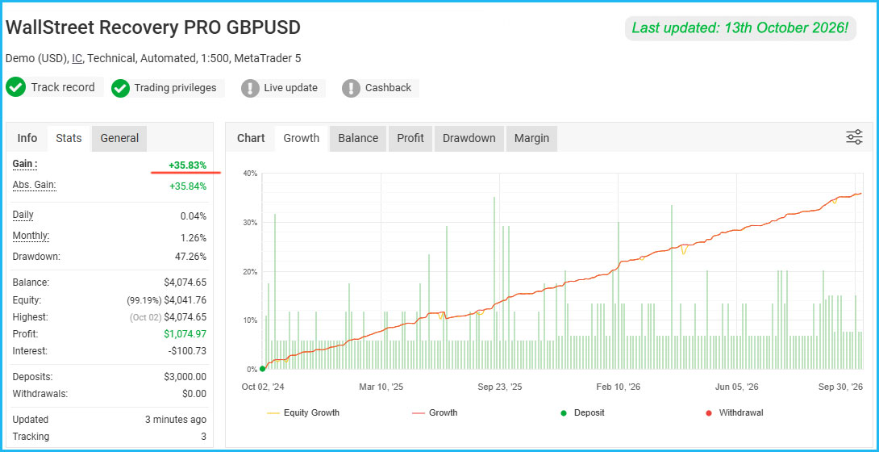This screenshot has width=879, height=452.
Task: Open the Profit chart tab
Action: (410, 138)
